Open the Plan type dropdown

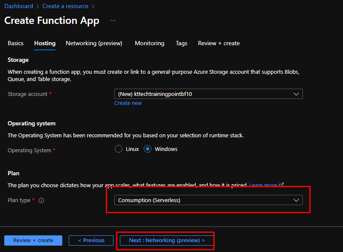[208, 200]
